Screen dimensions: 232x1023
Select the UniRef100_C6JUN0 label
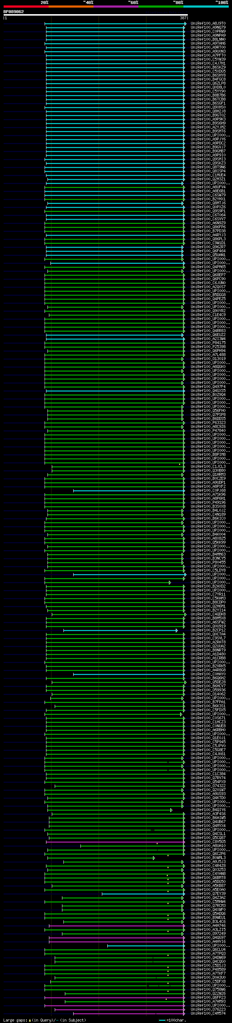click(x=208, y=283)
